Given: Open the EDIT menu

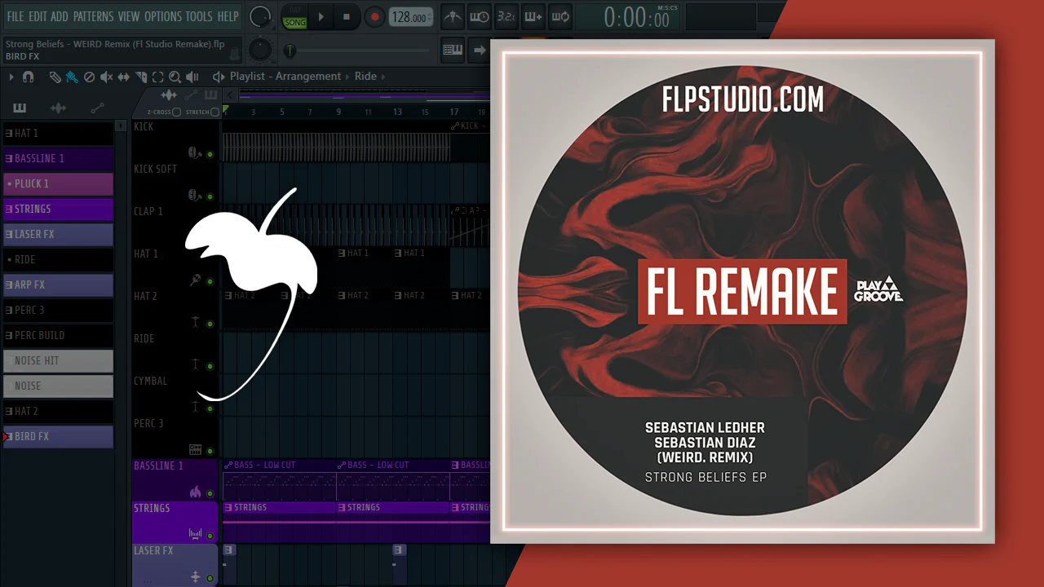Looking at the screenshot, I should point(38,16).
